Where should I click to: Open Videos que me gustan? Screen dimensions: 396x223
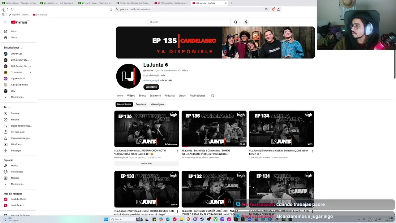click(18, 138)
